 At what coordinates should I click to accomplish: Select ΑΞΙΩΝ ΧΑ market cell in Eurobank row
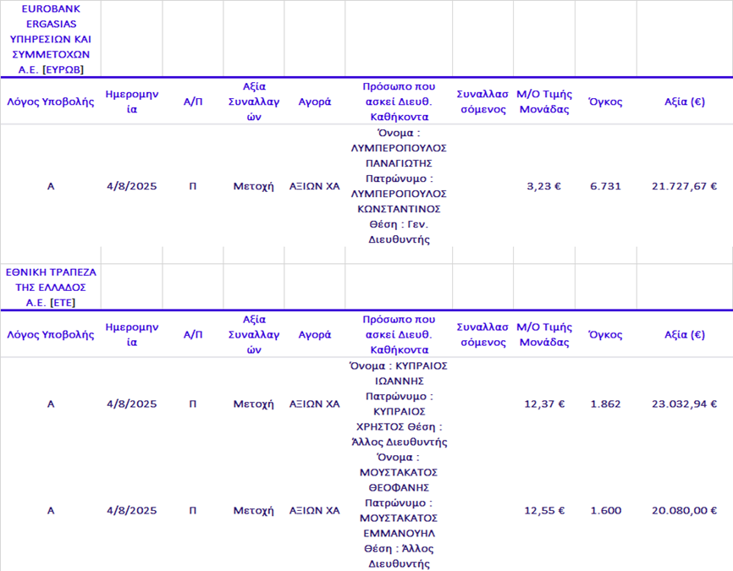coord(314,186)
